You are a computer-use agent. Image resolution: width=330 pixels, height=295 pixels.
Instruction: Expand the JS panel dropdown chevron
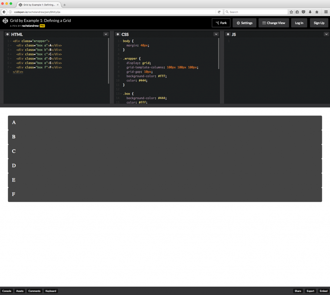[326, 34]
